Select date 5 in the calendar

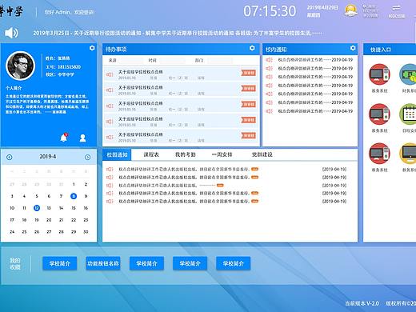(37, 196)
